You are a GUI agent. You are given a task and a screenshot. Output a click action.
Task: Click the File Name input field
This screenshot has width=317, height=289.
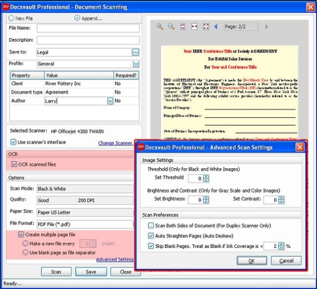[x=88, y=28]
